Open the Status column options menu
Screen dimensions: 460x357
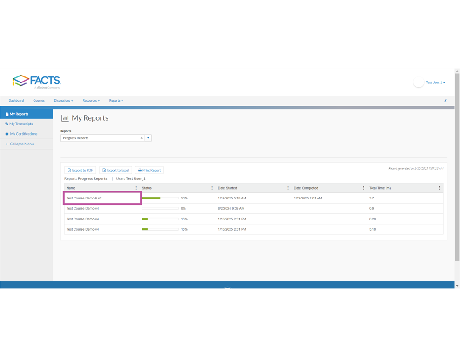pyautogui.click(x=212, y=188)
